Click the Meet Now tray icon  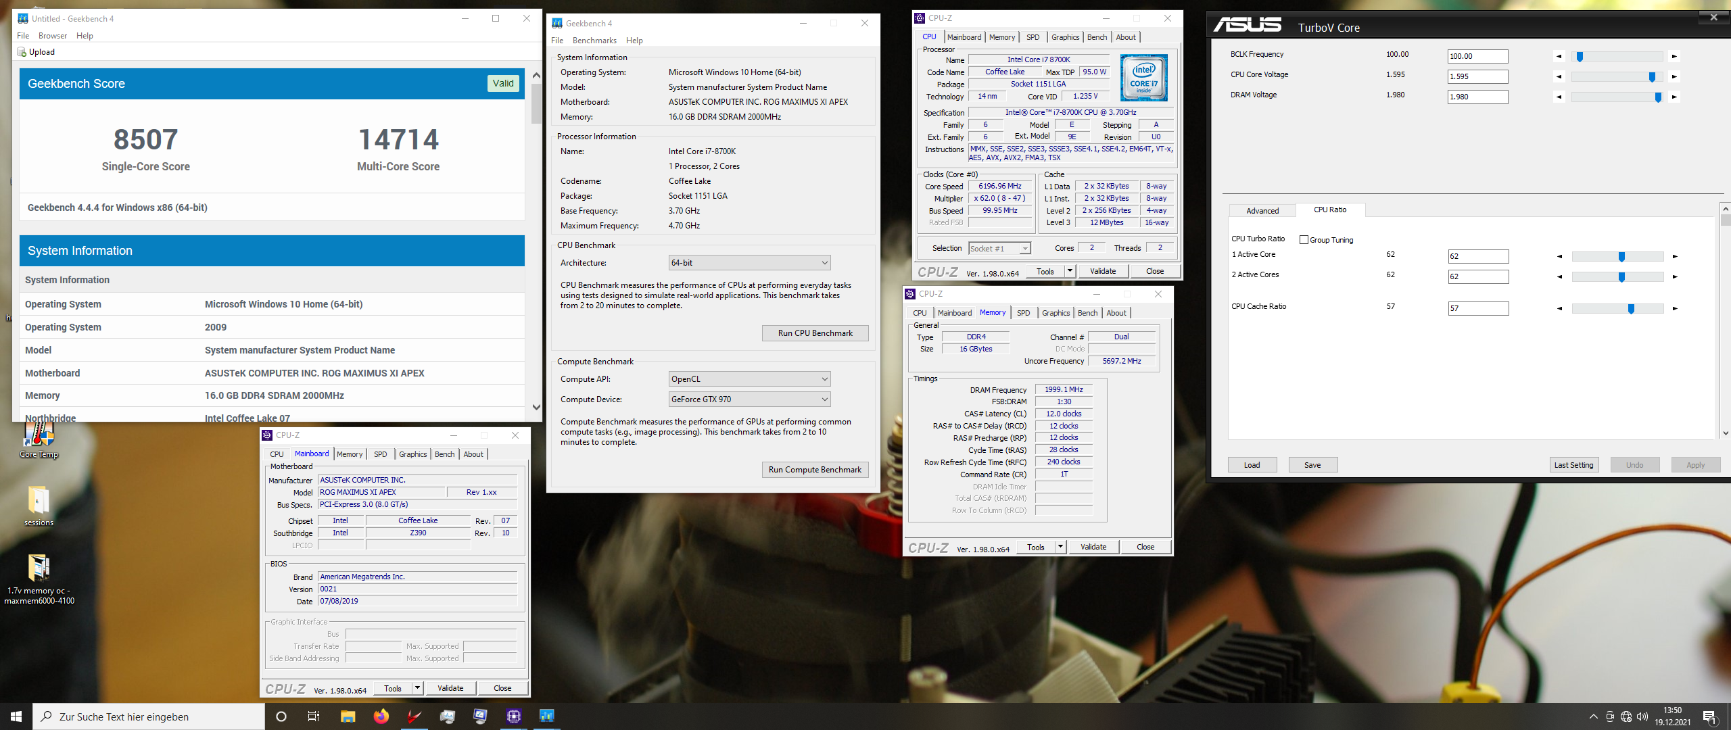(1610, 716)
